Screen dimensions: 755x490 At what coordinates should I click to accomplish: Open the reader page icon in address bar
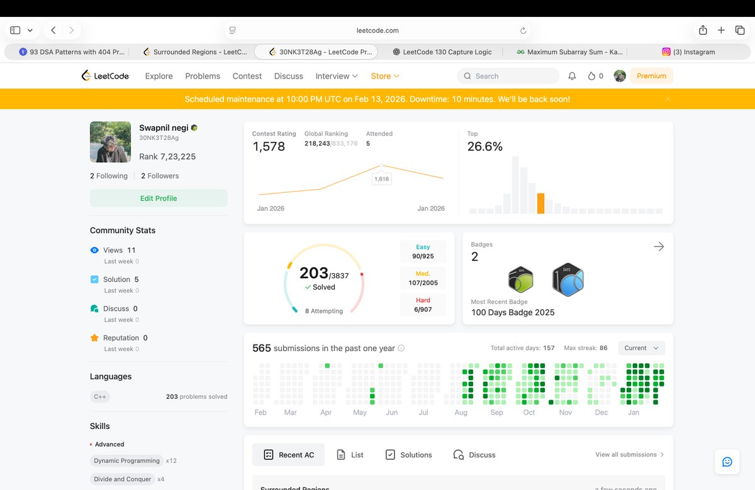click(232, 30)
